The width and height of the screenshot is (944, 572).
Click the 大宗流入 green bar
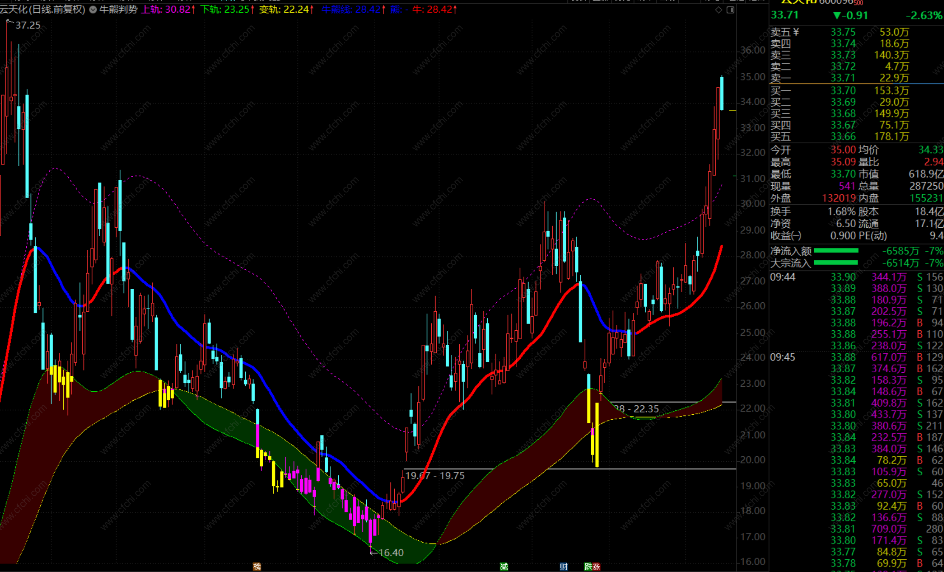click(x=836, y=263)
